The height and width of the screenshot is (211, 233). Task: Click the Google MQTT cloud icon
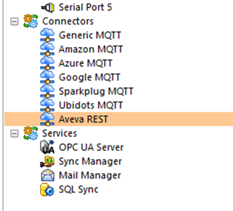48,77
